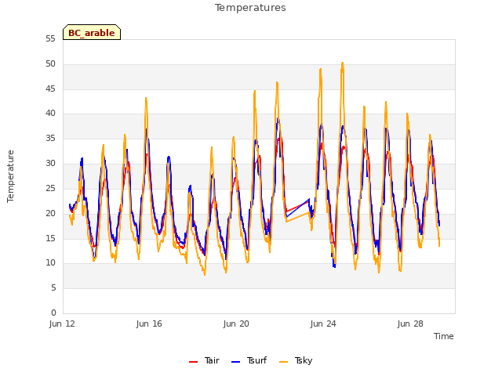Click the Temperature y-axis label
The width and height of the screenshot is (502, 376).
click(x=10, y=176)
